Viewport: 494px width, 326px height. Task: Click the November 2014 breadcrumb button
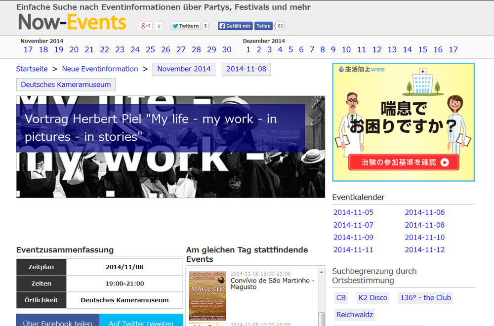click(x=184, y=69)
